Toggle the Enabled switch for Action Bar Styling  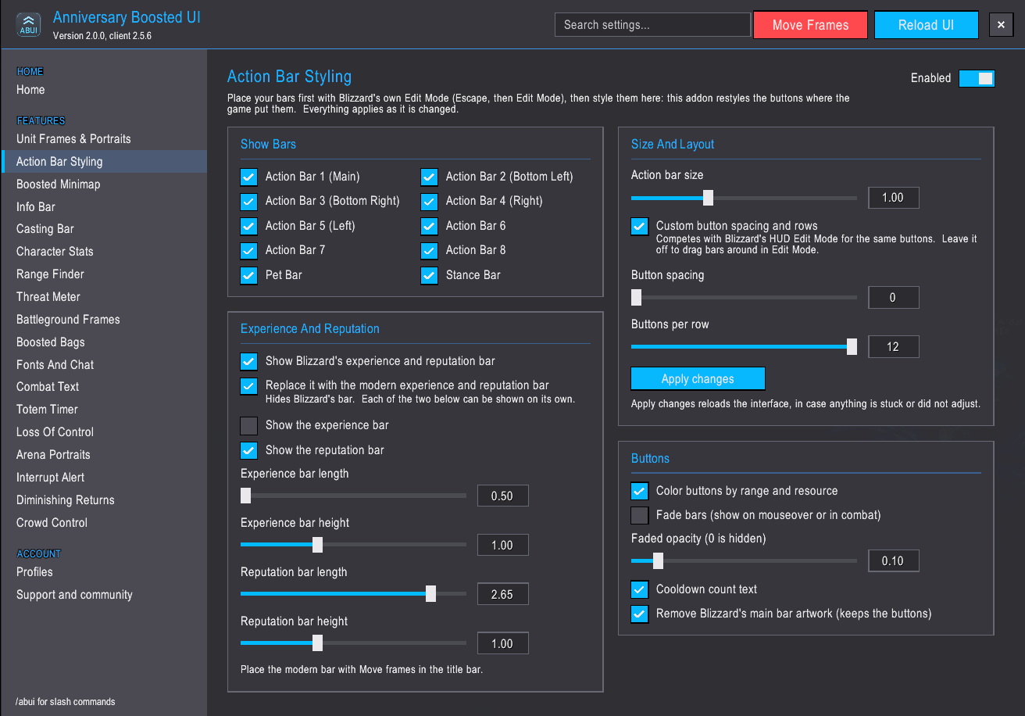977,78
